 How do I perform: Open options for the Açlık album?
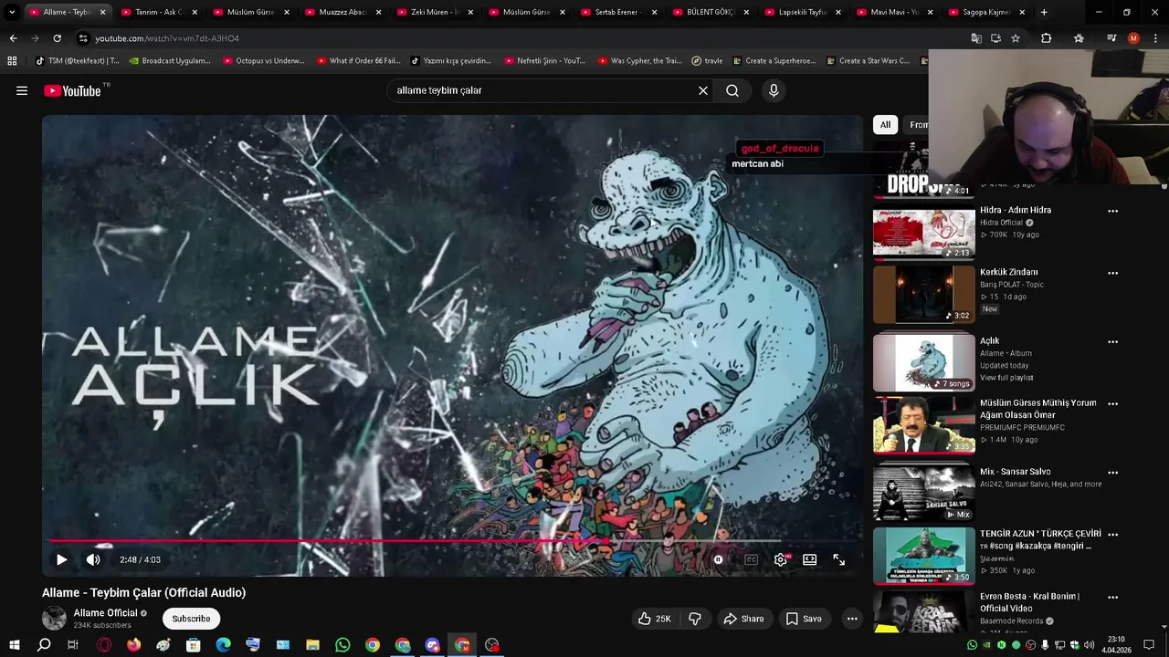click(1112, 341)
